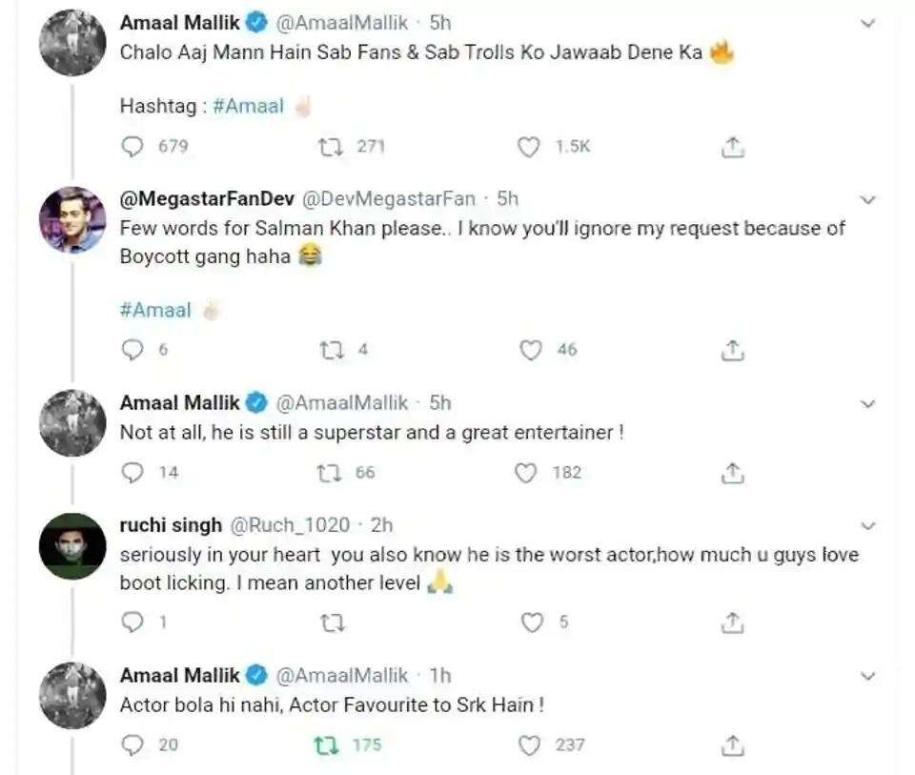The height and width of the screenshot is (775, 915).
Task: Retweet the 'still a superstar' tweet
Action: coord(330,472)
